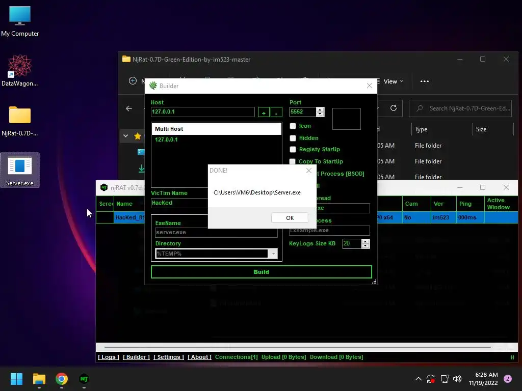
Task: Open the network tray icon
Action: 445,379
